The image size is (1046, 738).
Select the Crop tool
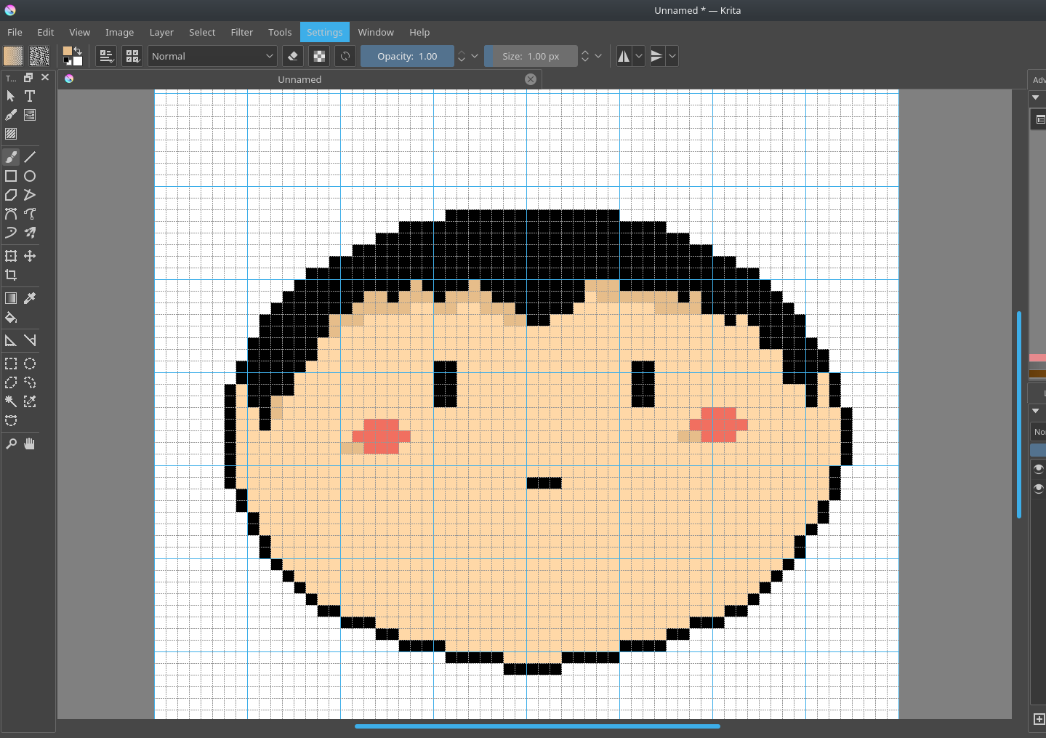[11, 275]
